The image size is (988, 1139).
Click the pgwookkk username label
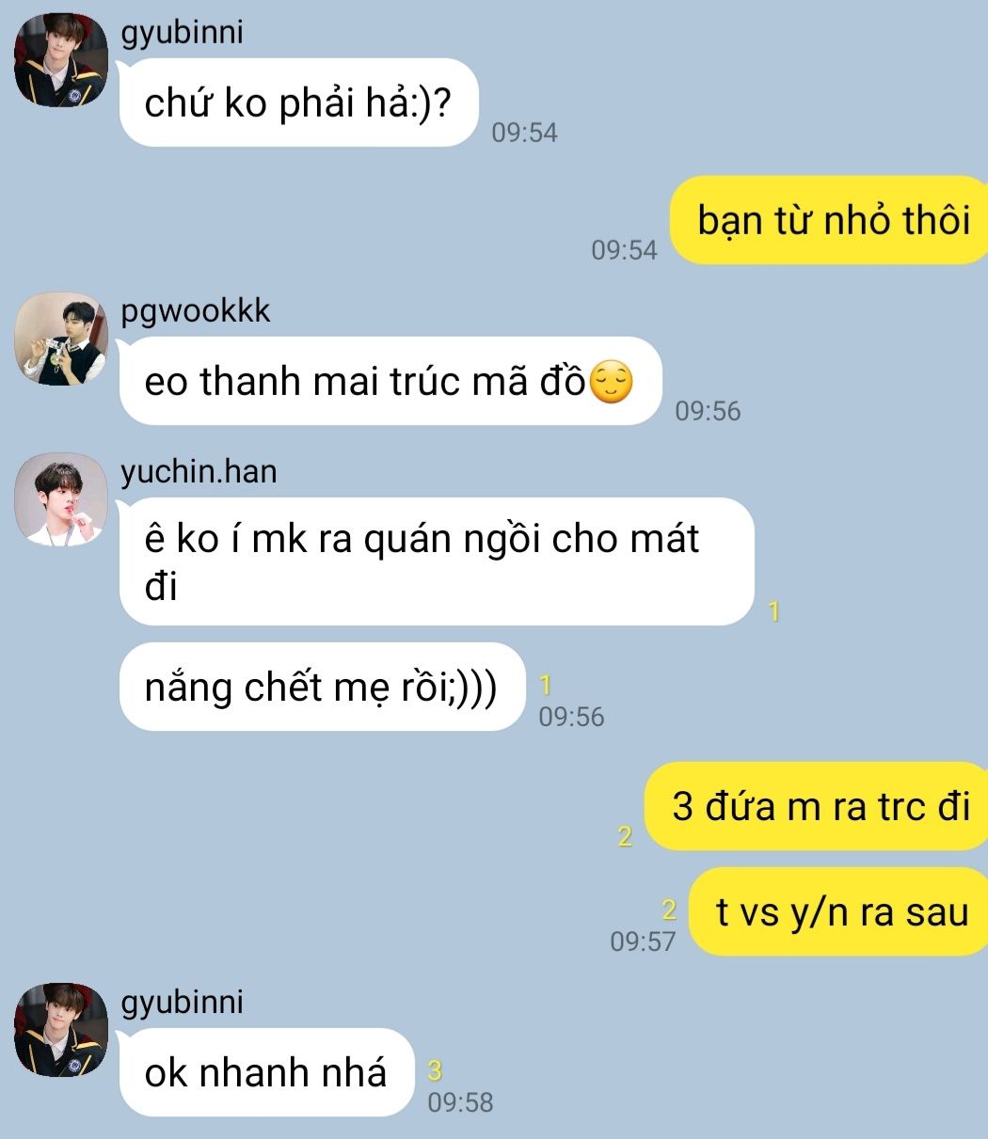click(196, 310)
